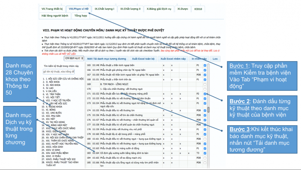Screen dimensions: 301x170
Task: Open the Tổng hợp tab
Action: tap(81, 16)
